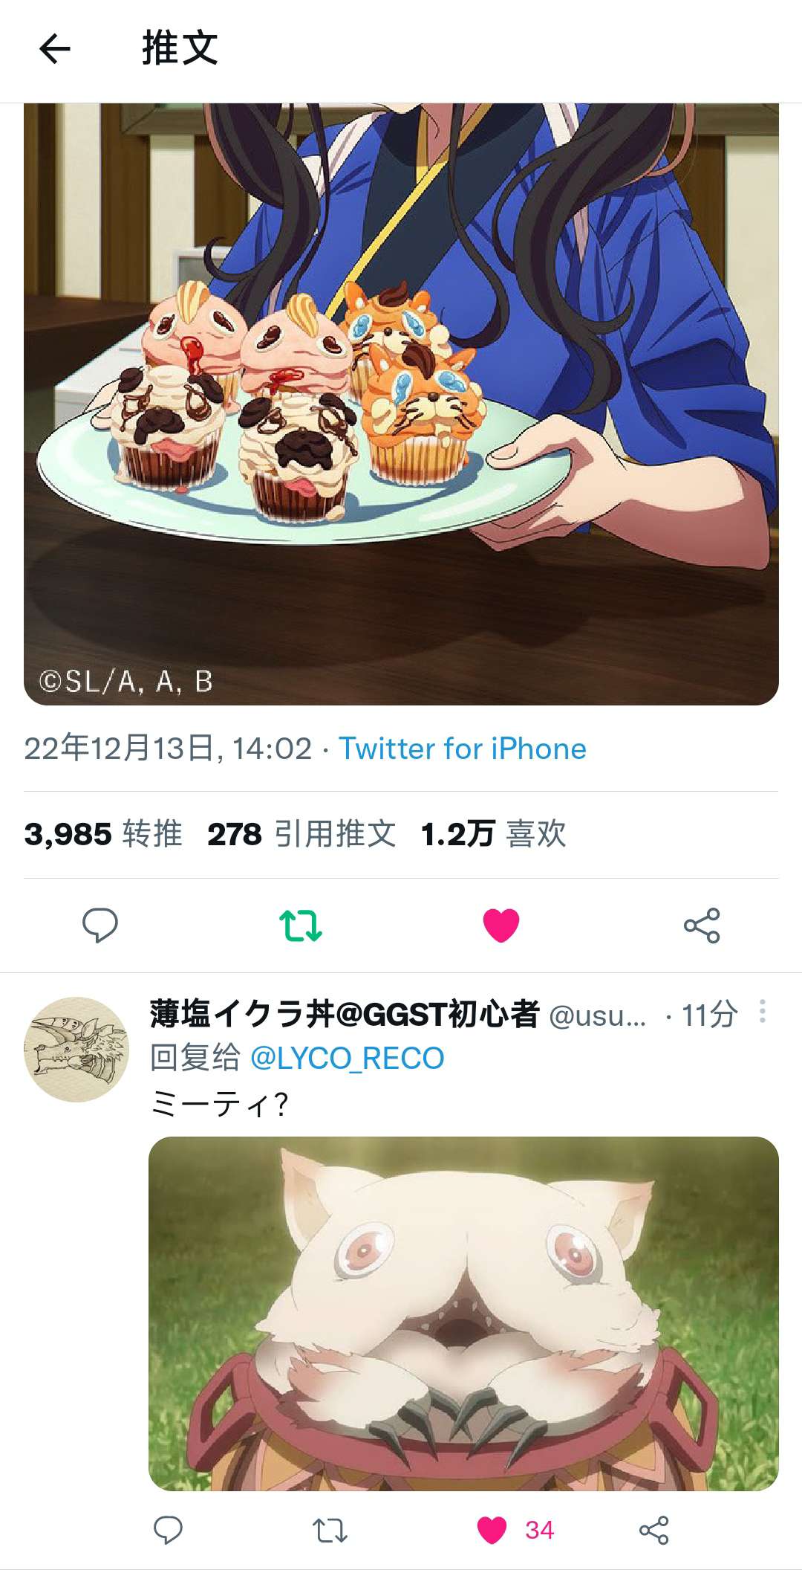Open the @LYCO_RECO mention link
The image size is (802, 1570).
[348, 1058]
